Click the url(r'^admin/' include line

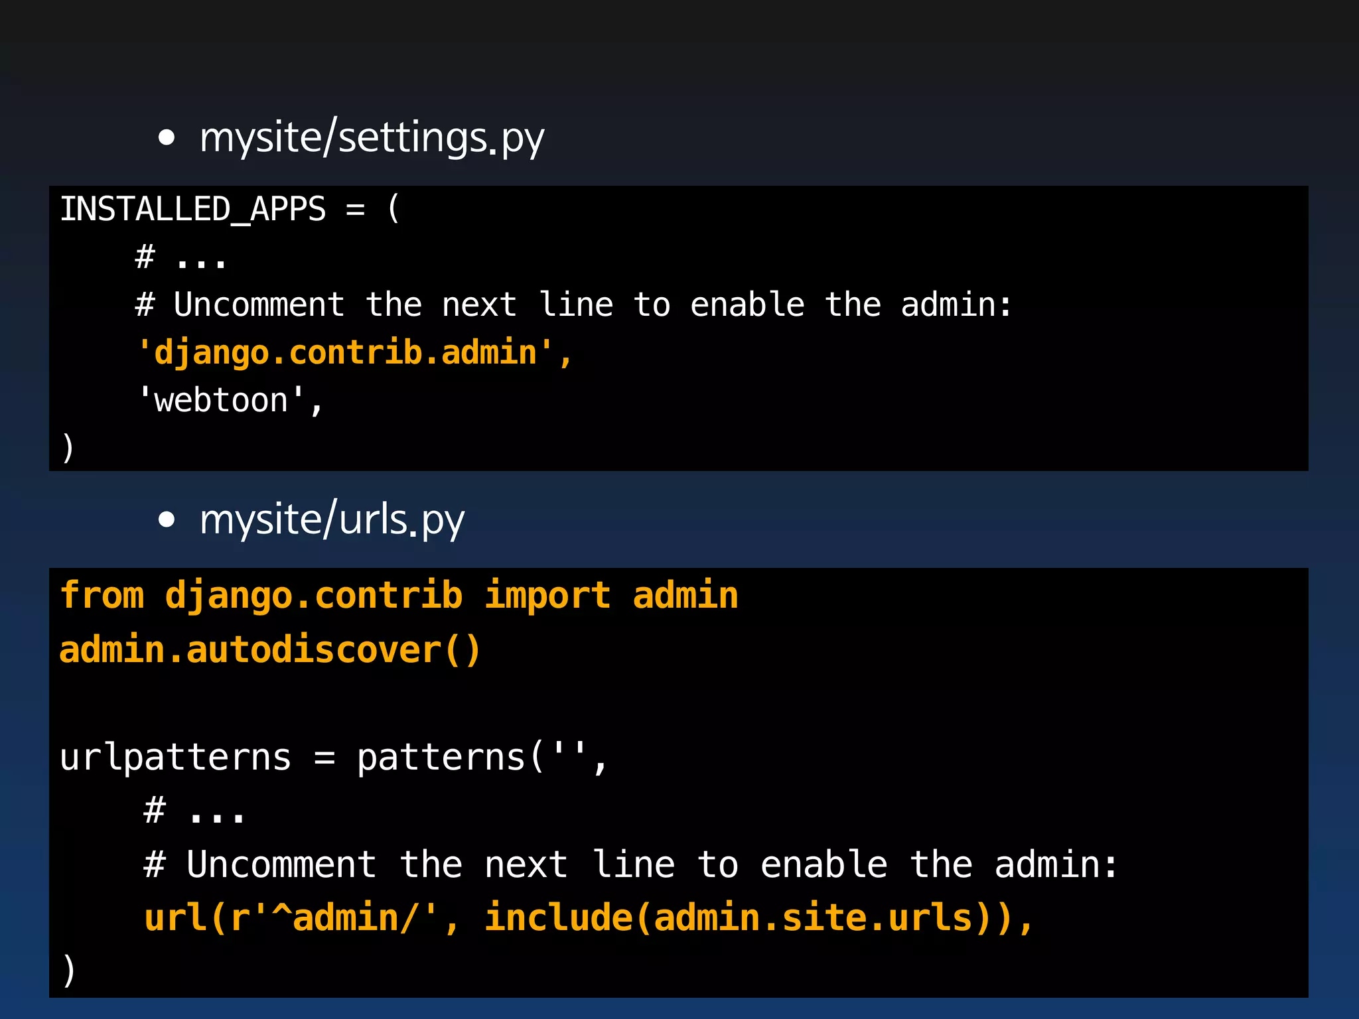point(589,918)
